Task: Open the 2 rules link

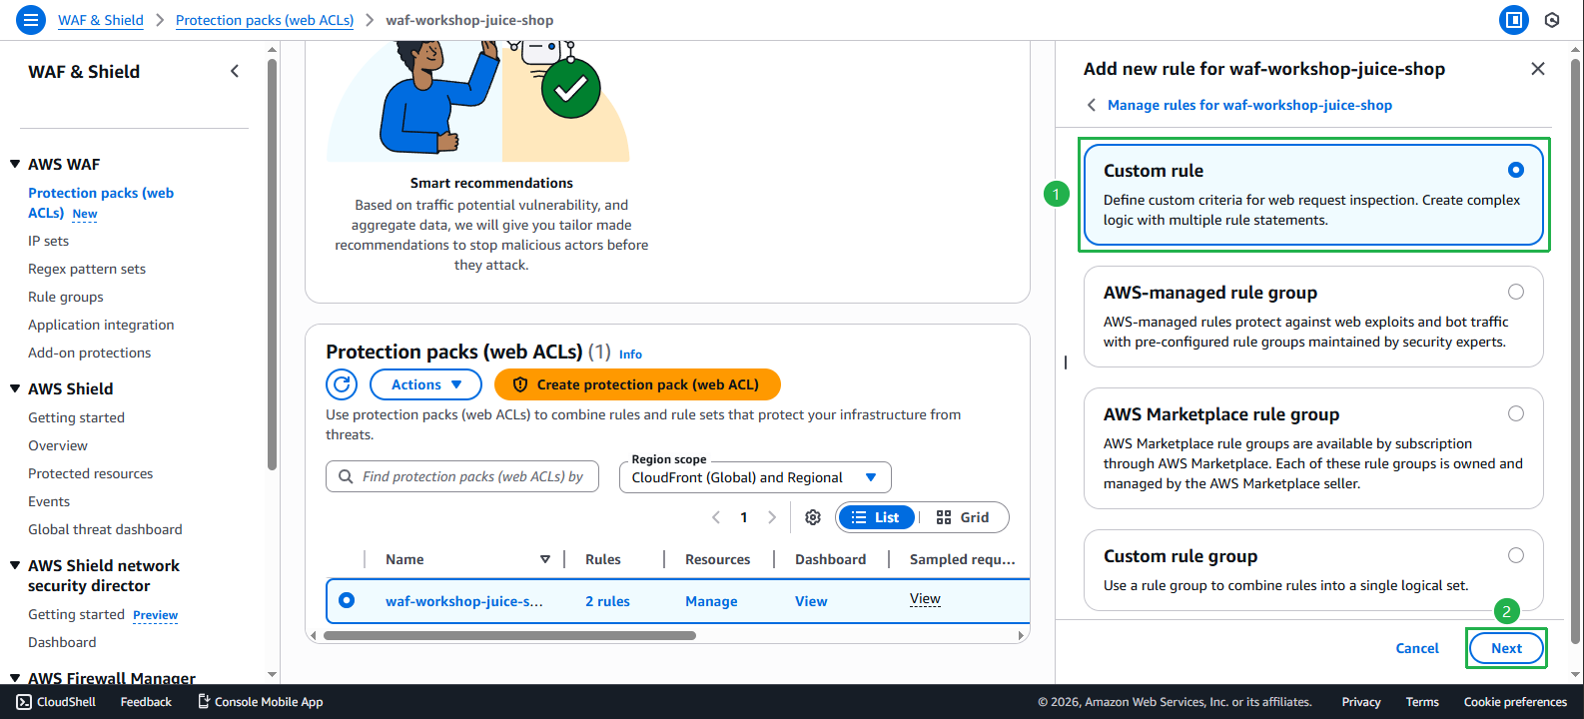Action: [607, 601]
